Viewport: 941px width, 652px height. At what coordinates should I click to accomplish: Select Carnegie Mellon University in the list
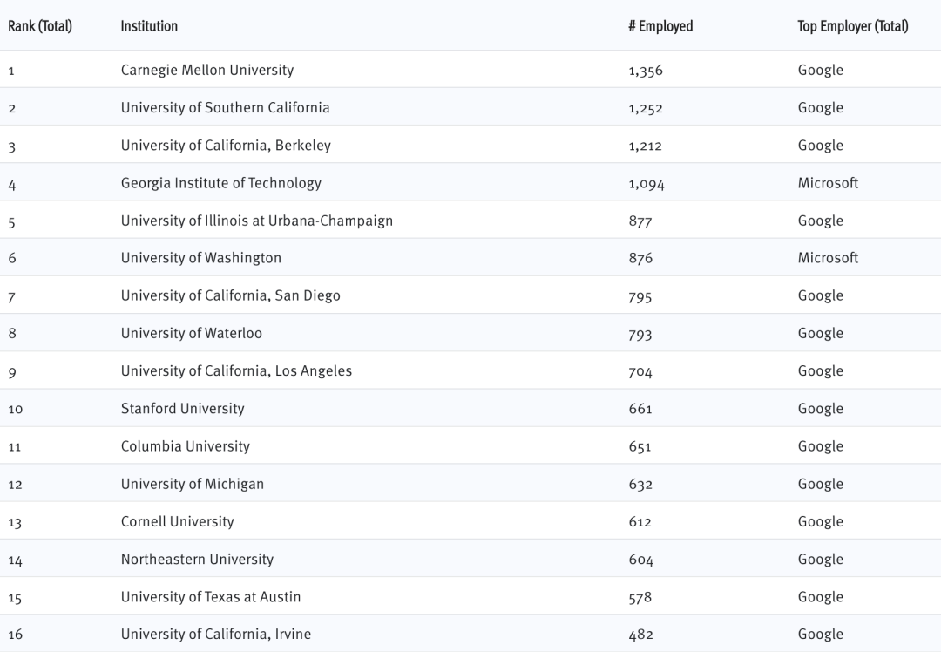click(207, 71)
